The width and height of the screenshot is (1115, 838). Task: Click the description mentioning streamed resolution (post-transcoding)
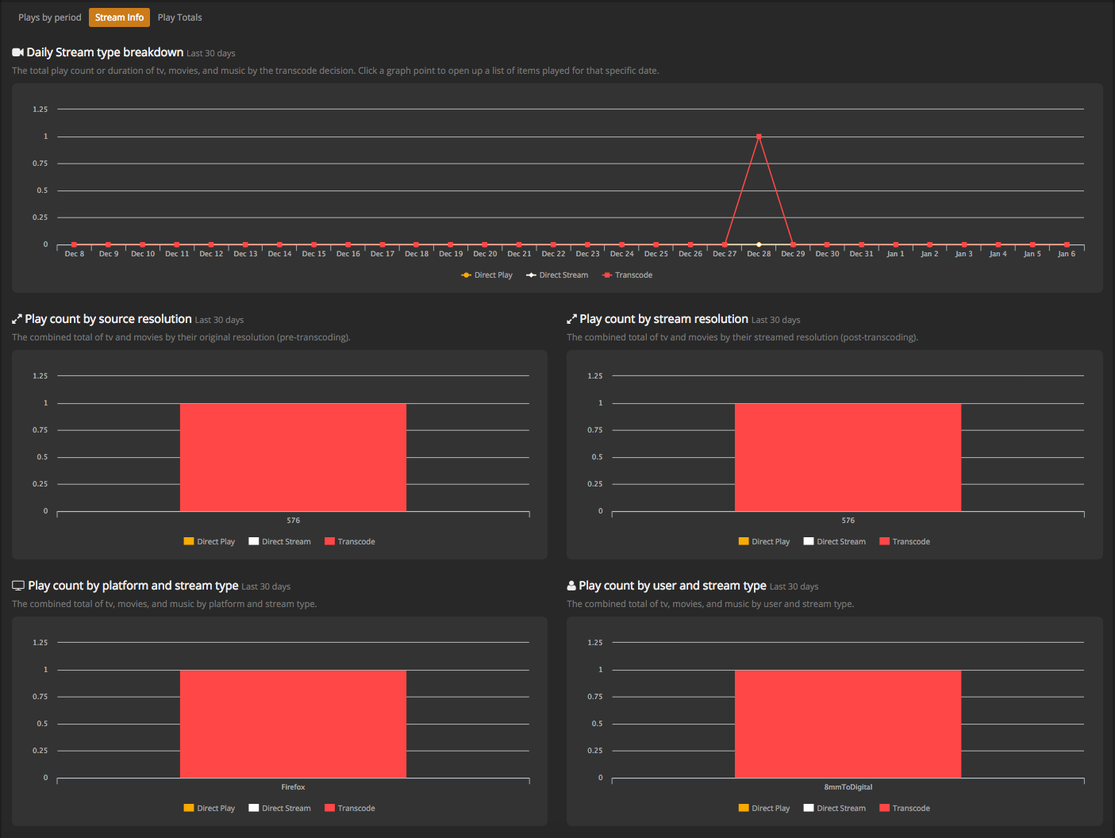coord(742,337)
